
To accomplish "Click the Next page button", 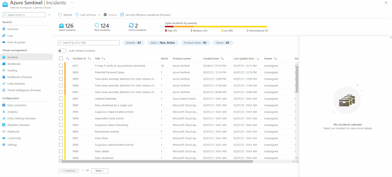I will (x=99, y=171).
